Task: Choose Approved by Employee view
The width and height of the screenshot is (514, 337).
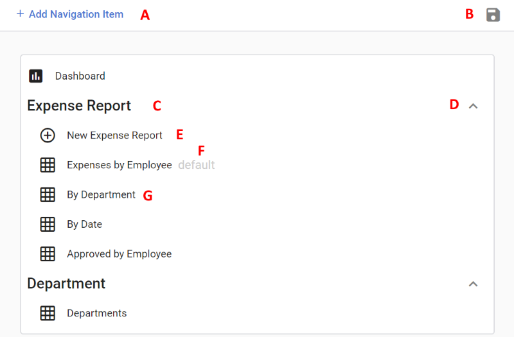Action: [x=120, y=254]
